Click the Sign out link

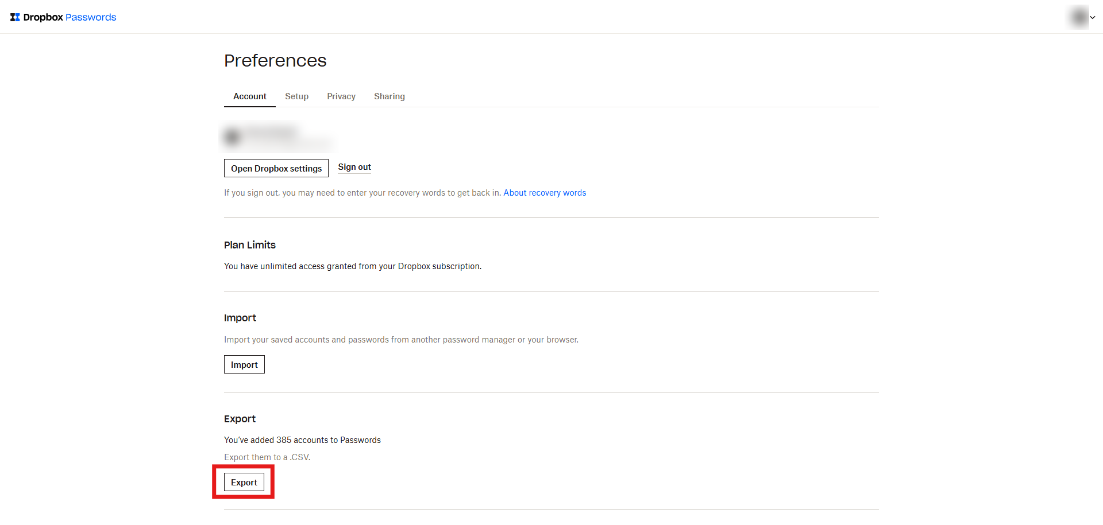coord(354,167)
